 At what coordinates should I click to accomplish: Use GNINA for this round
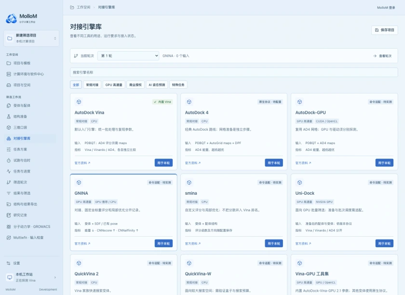tap(163, 243)
